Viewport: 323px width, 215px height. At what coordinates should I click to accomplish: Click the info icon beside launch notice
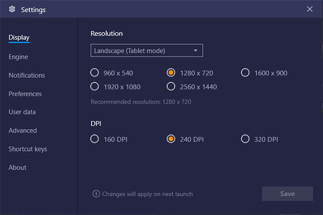coord(96,193)
